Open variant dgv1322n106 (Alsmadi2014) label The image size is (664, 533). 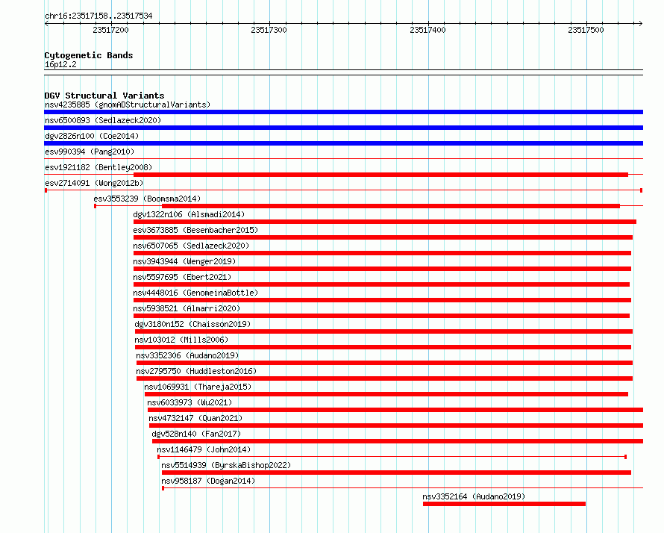tap(189, 214)
